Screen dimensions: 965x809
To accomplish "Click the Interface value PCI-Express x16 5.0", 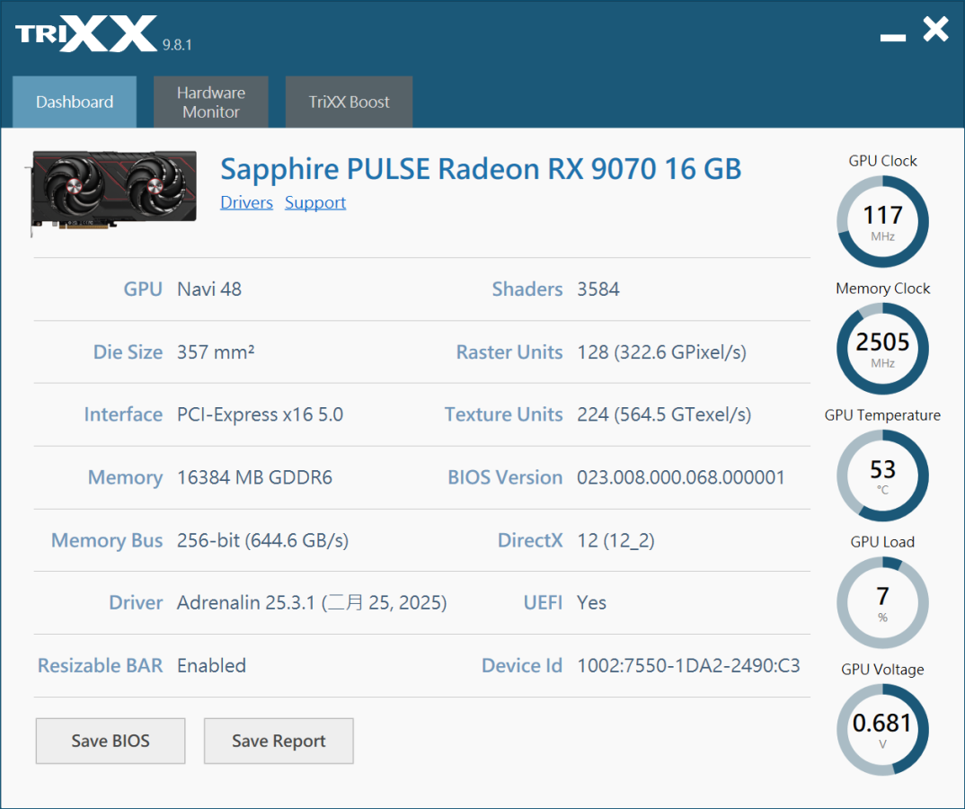I will point(261,415).
